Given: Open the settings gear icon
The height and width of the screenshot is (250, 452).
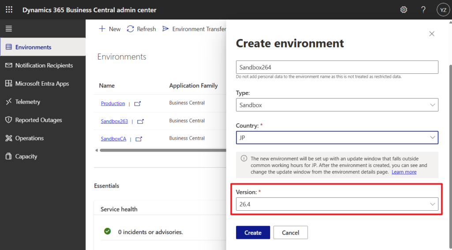Looking at the screenshot, I should (403, 10).
